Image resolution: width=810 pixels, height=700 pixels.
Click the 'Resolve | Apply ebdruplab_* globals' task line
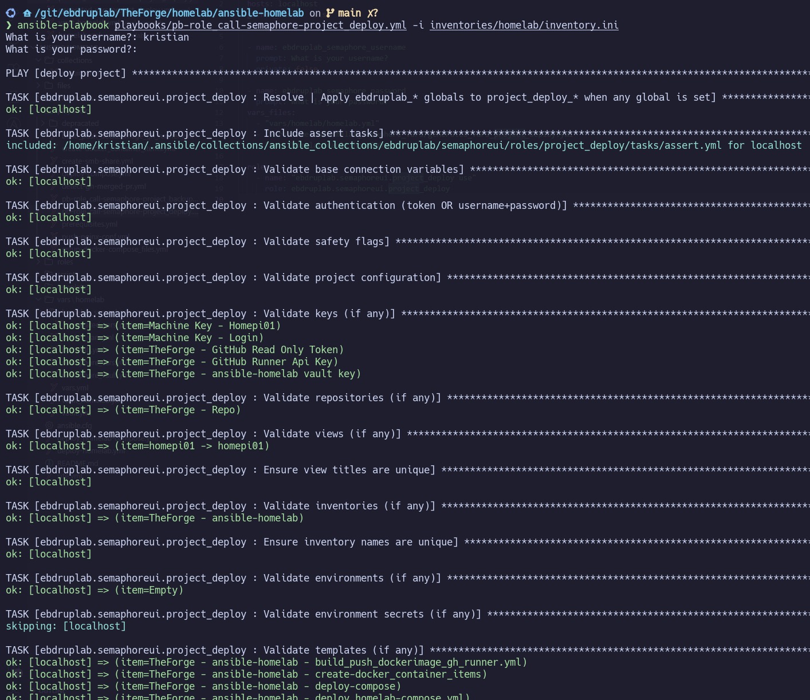(x=408, y=97)
